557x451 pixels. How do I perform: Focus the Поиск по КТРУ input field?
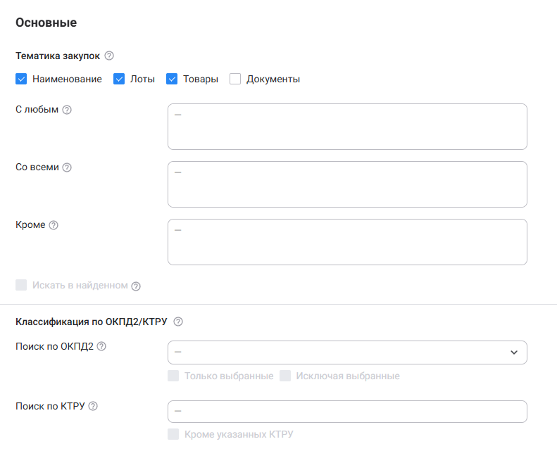coord(347,412)
